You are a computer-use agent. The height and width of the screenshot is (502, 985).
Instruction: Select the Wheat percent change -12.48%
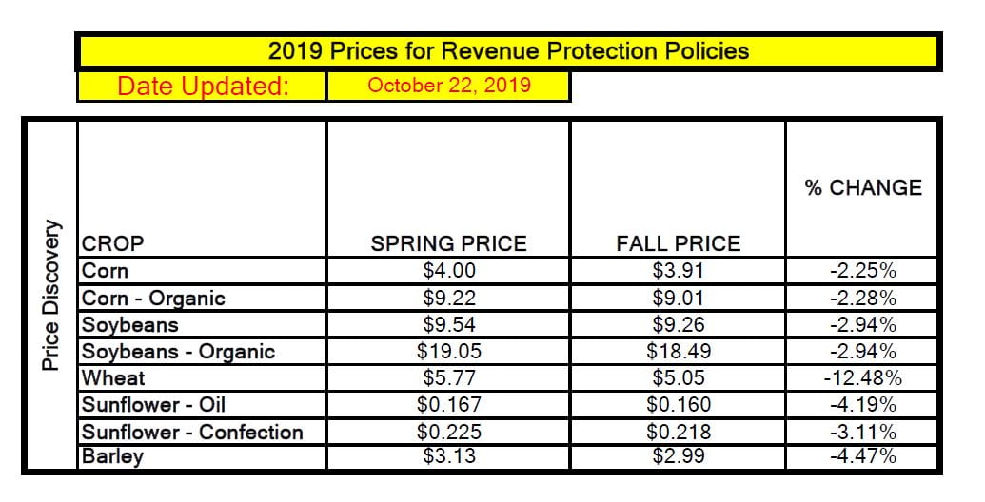862,378
